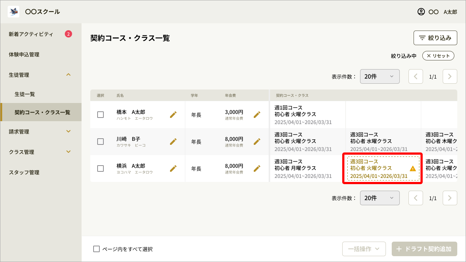Click the 絞り込み filter button
This screenshot has width=466, height=262.
[x=435, y=38]
